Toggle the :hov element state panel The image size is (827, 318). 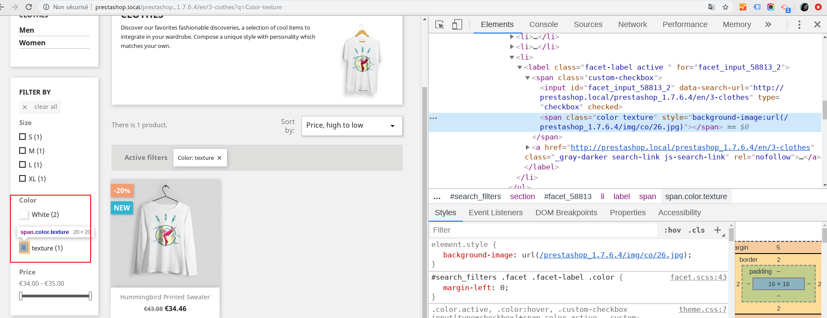coord(672,230)
